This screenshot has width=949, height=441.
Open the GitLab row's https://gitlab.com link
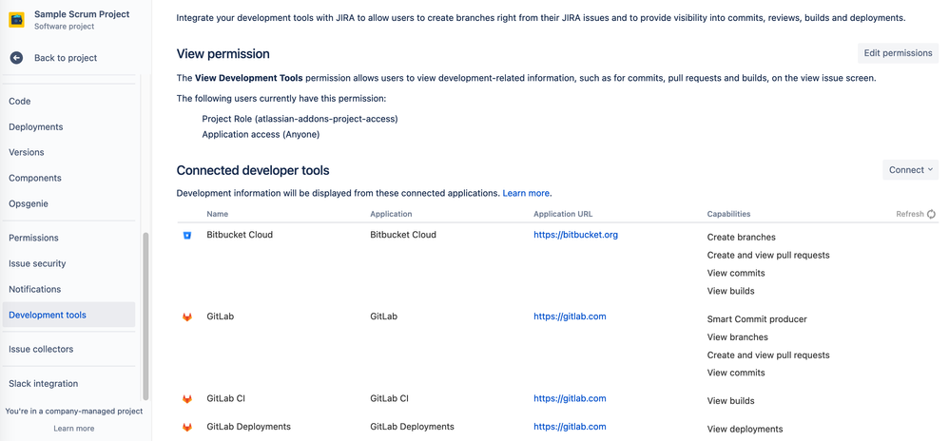tap(570, 316)
